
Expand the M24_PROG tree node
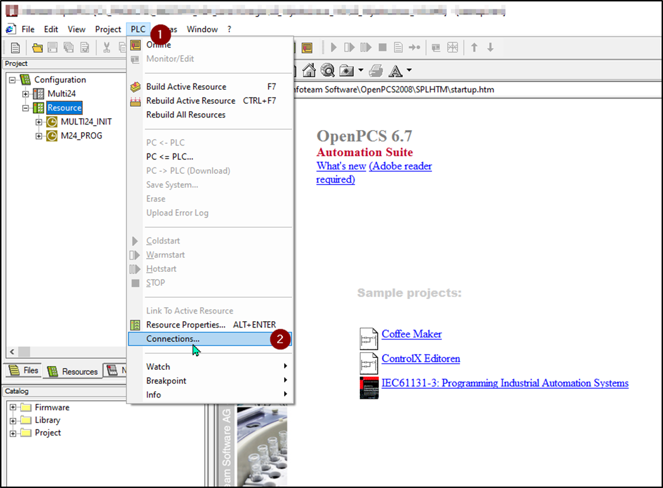coord(39,136)
